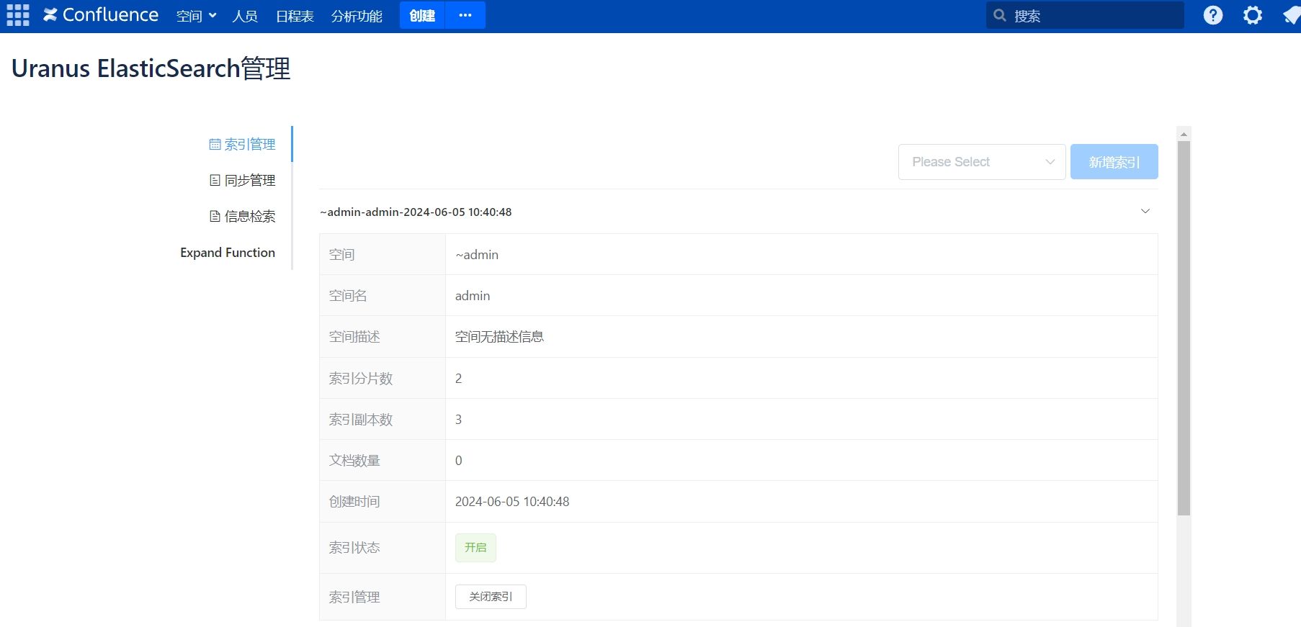Switch to the 信息检索 tab

click(242, 216)
